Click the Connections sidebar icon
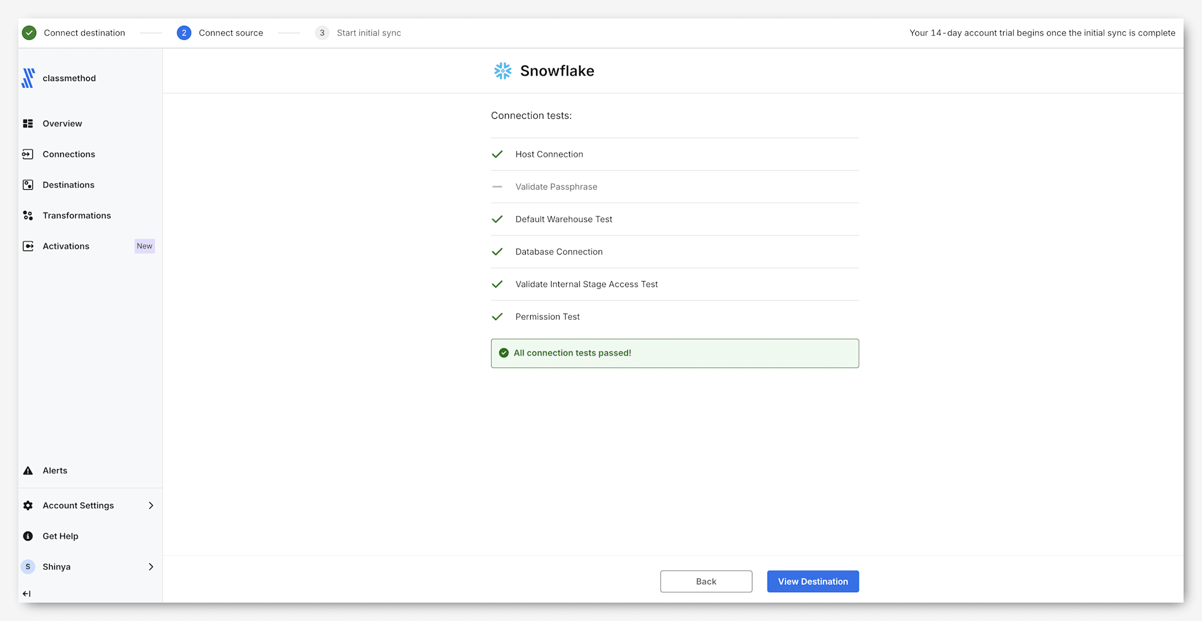Image resolution: width=1202 pixels, height=621 pixels. (x=28, y=154)
